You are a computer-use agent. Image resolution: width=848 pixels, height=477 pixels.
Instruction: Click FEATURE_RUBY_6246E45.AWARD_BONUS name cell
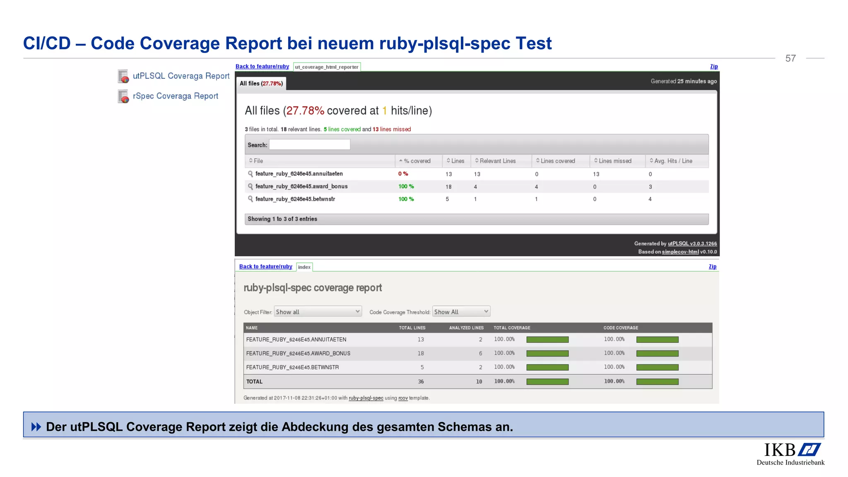pyautogui.click(x=298, y=354)
